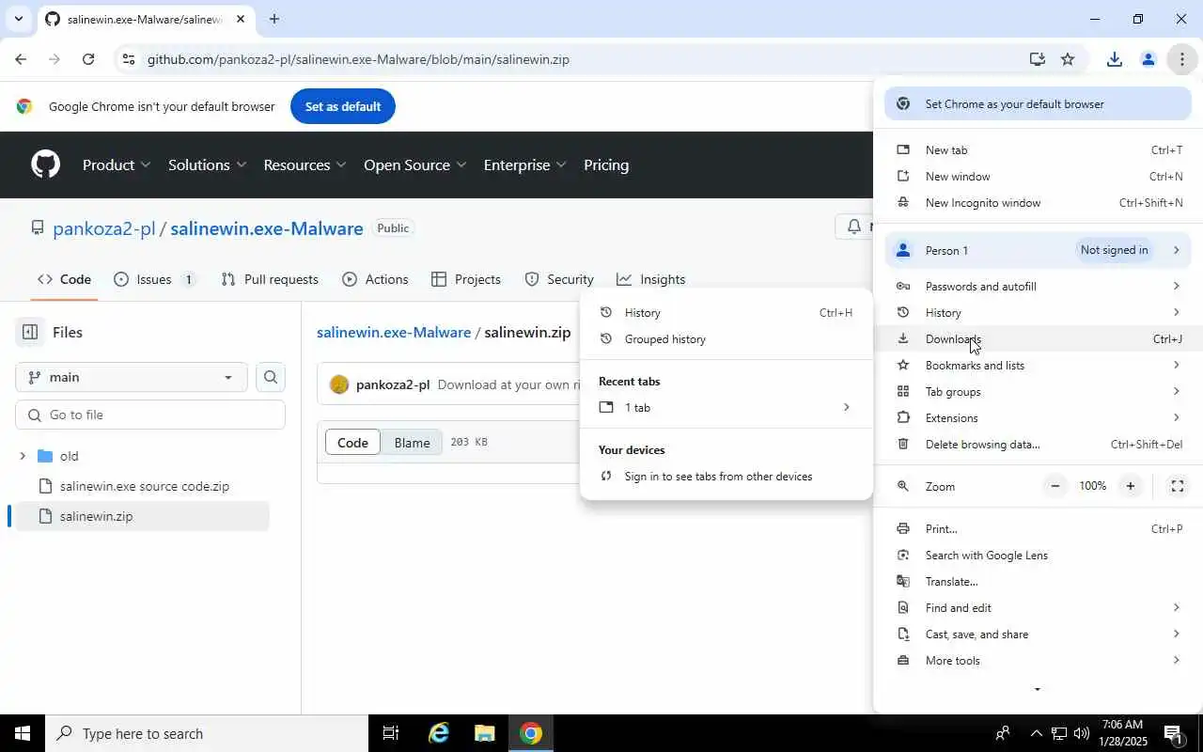1203x752 pixels.
Task: Click Chrome icon on taskbar
Action: 531,733
